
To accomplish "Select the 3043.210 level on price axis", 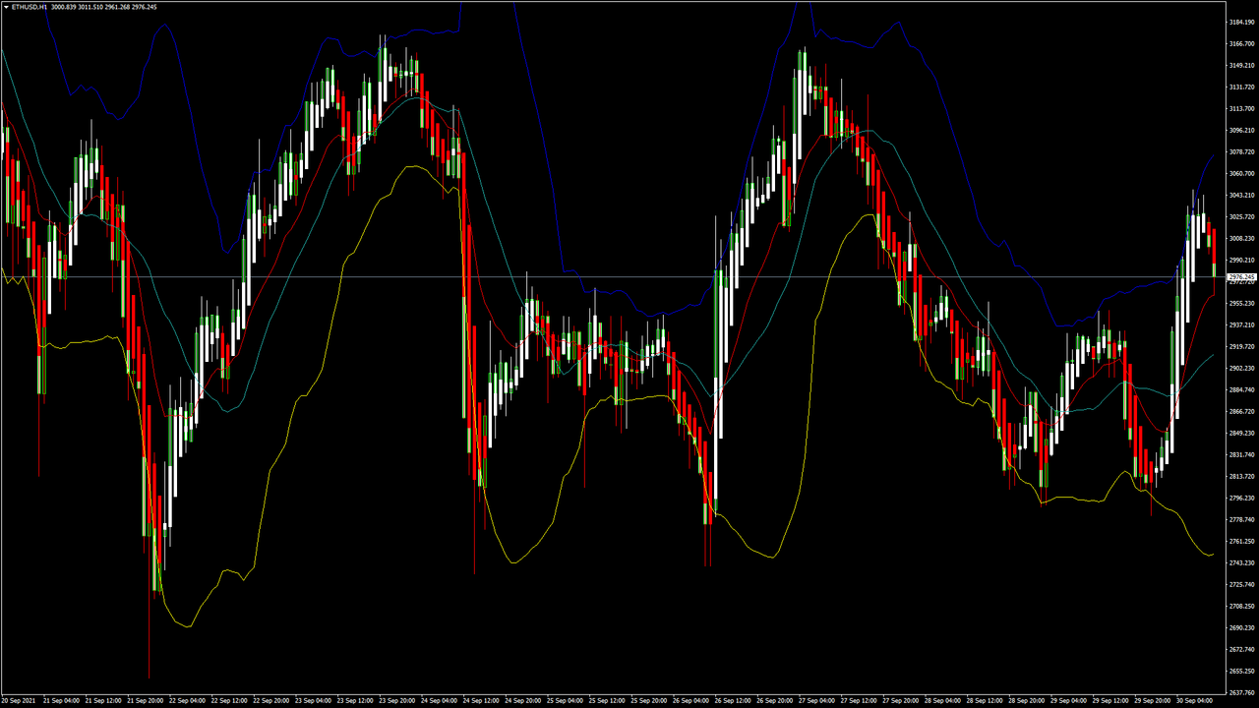I will (1241, 195).
